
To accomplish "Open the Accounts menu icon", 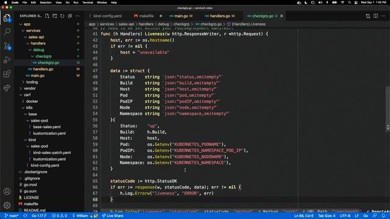I will [7, 192].
